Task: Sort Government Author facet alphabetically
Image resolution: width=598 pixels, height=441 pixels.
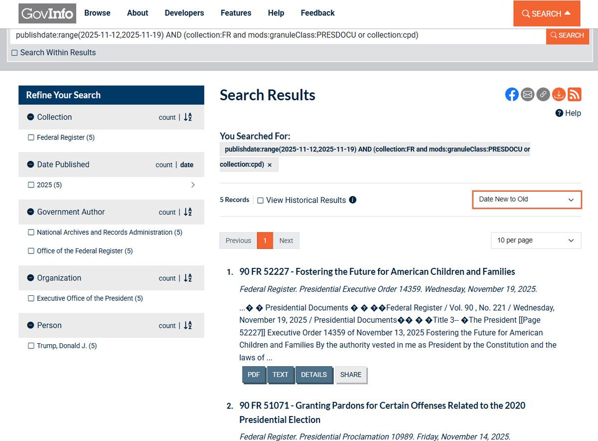Action: coord(188,212)
